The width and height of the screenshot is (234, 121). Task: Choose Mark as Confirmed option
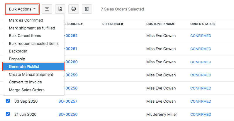click(x=26, y=20)
